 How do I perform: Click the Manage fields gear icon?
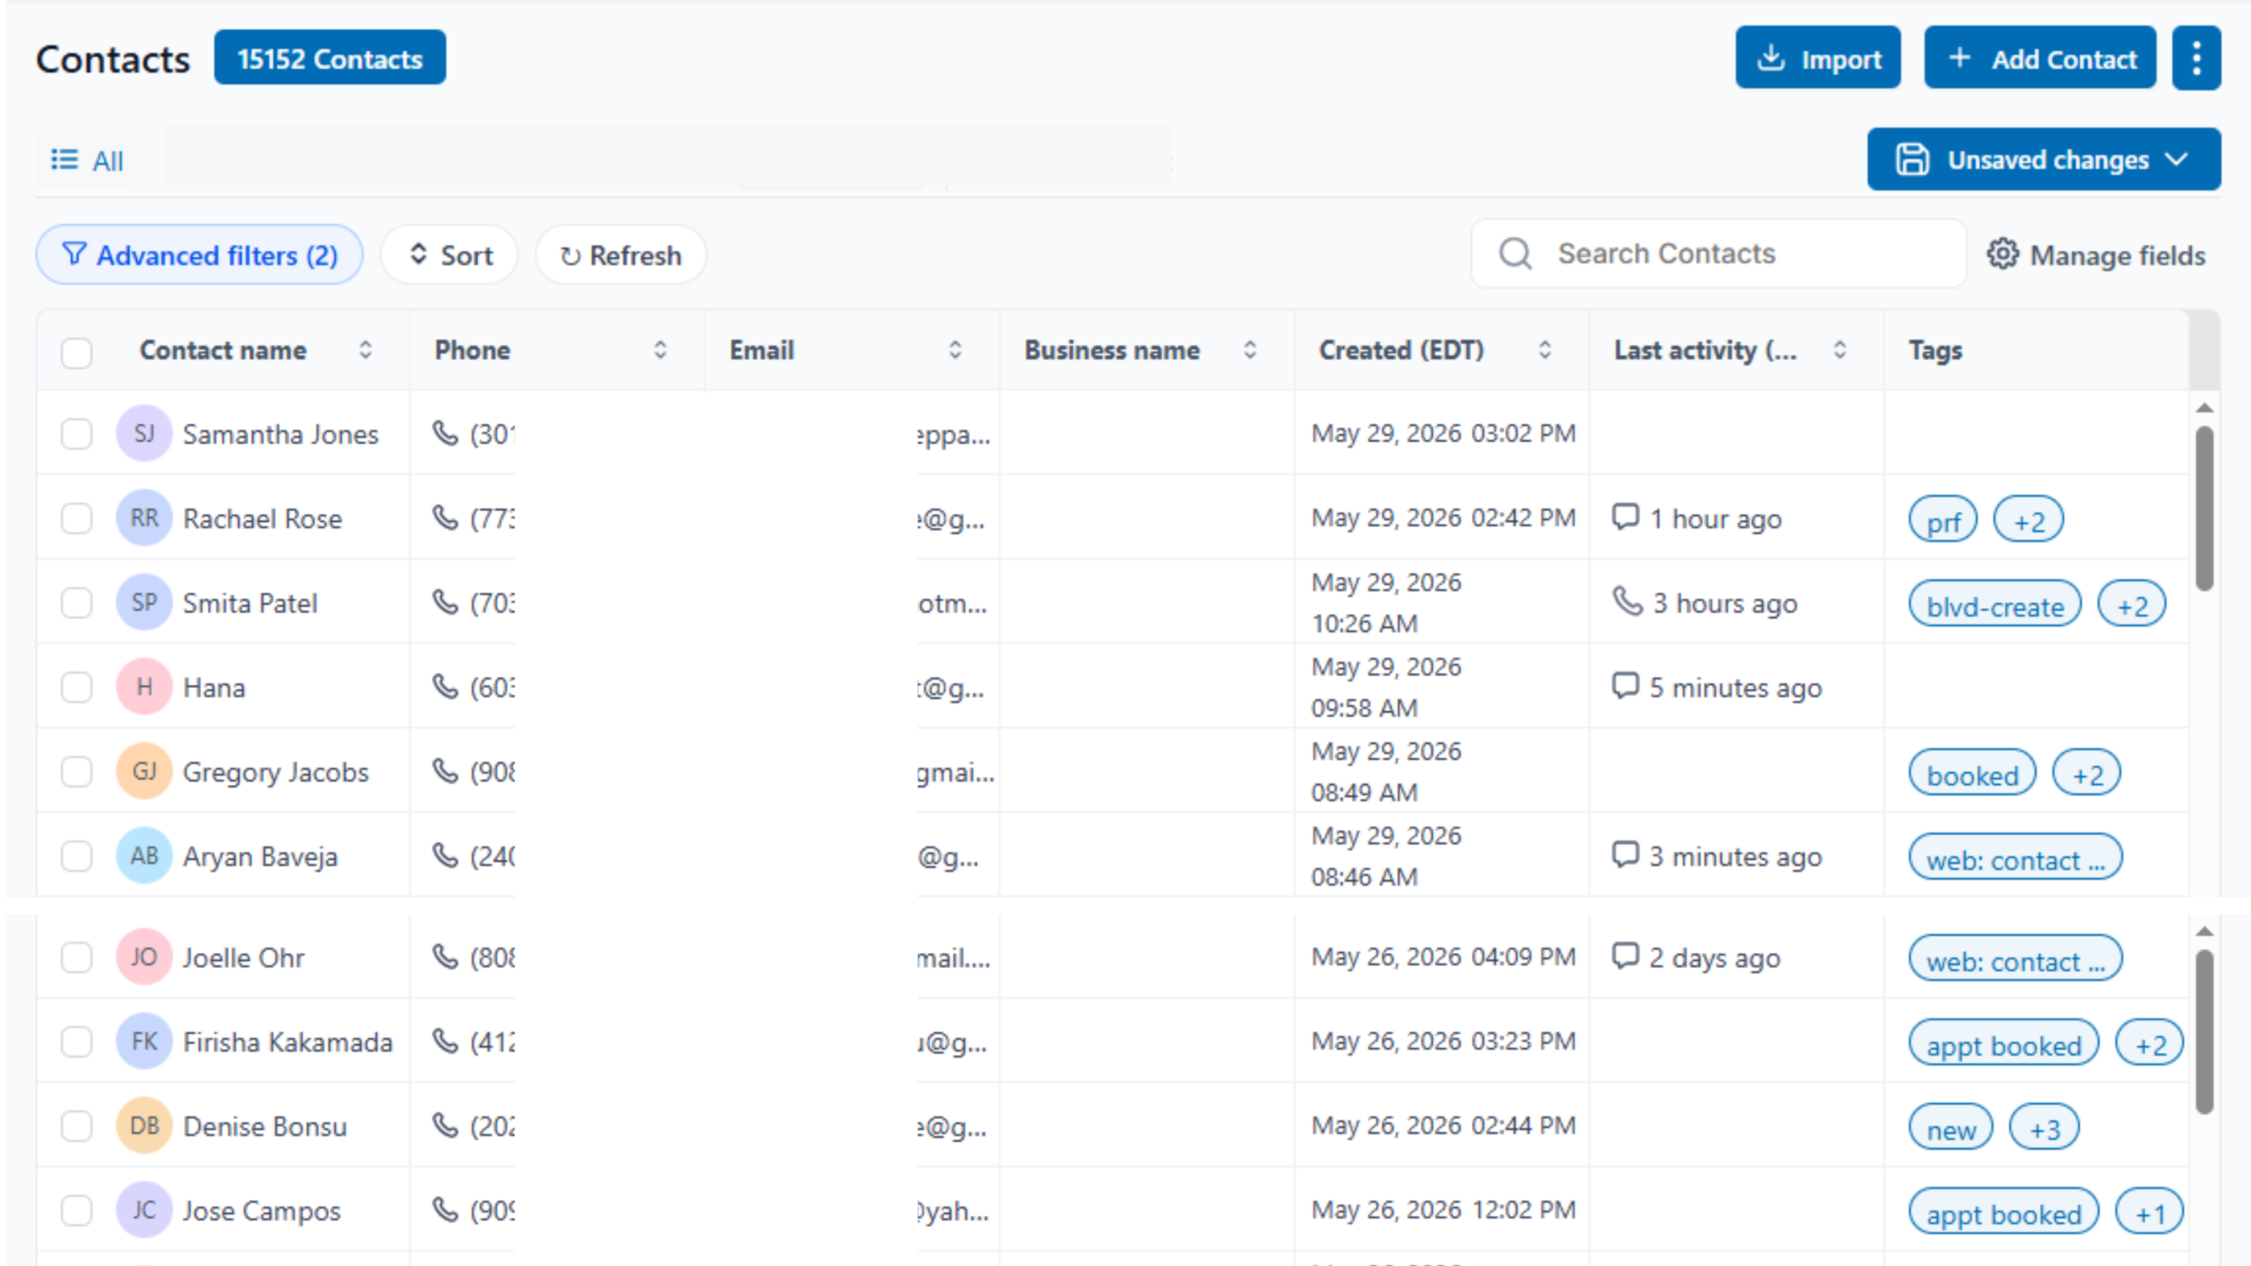tap(2002, 254)
